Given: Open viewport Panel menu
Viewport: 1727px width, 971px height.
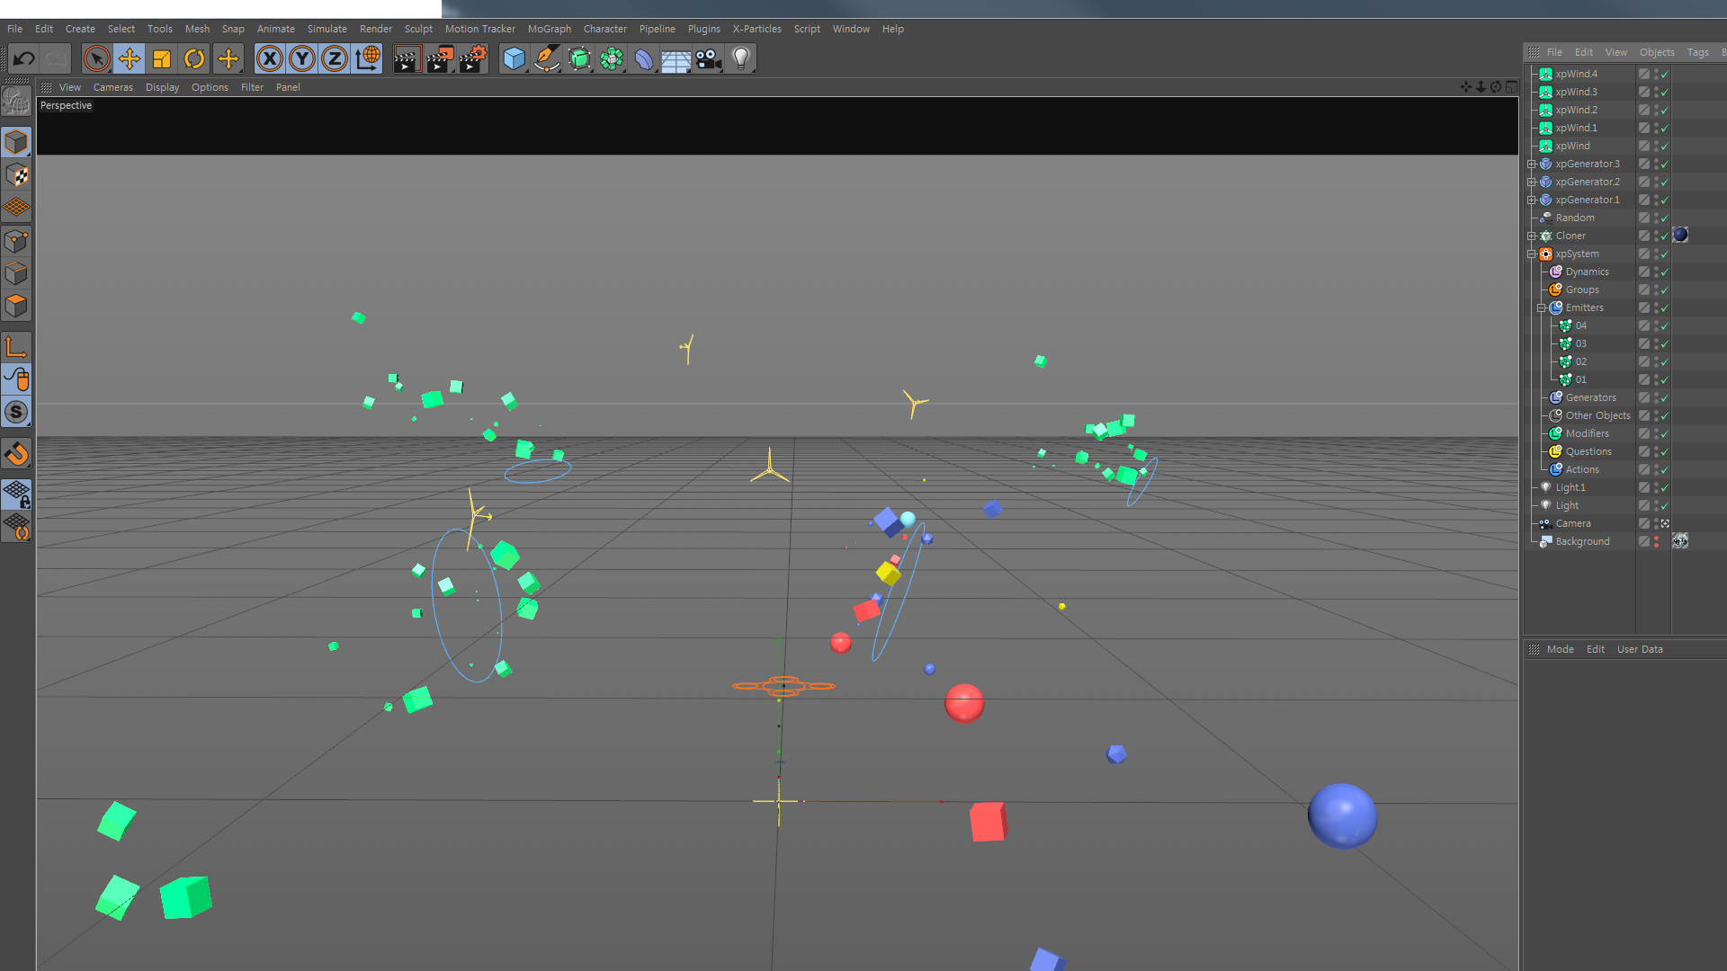Looking at the screenshot, I should coord(288,87).
